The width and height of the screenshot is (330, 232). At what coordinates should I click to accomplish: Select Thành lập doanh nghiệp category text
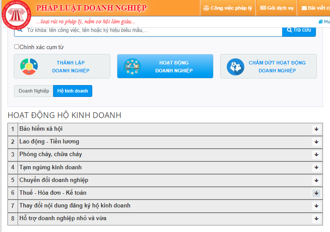(71, 67)
